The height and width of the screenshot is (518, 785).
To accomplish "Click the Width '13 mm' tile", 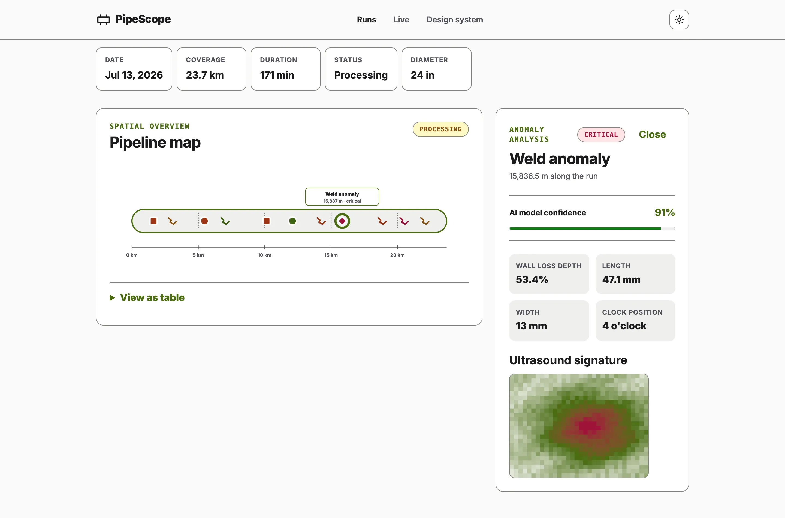I will (x=549, y=320).
